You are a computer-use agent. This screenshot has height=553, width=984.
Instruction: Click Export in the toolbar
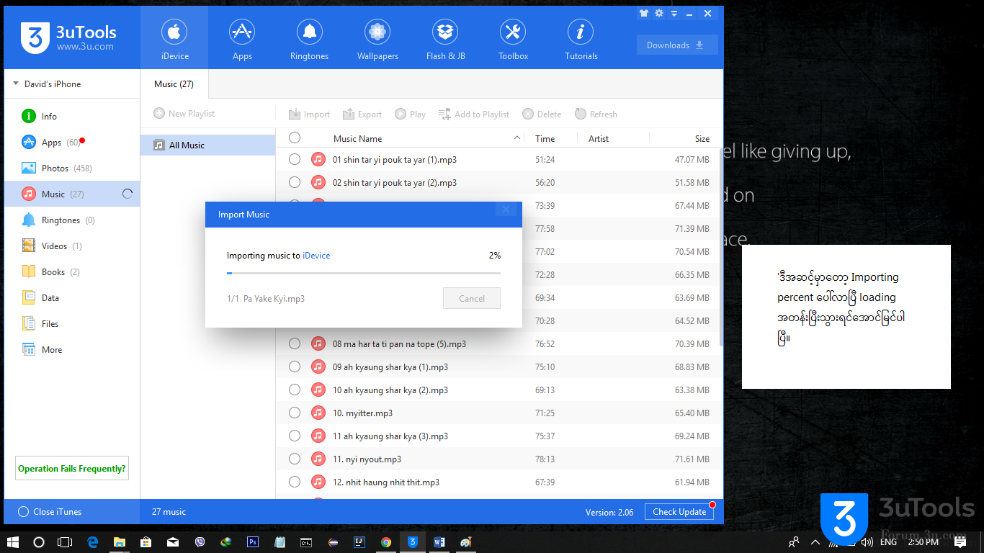362,114
